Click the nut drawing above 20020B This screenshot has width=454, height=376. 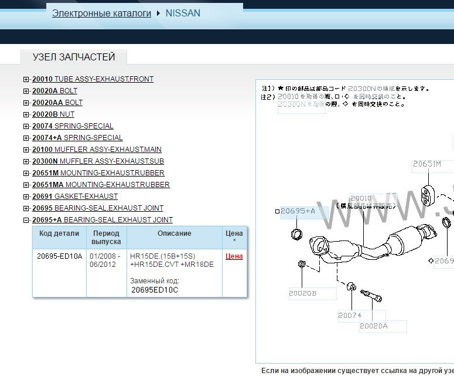point(302,264)
